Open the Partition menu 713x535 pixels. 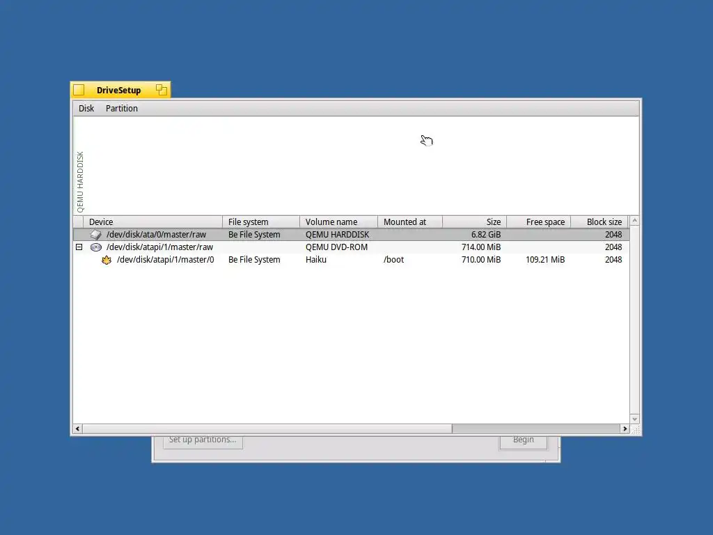click(121, 108)
